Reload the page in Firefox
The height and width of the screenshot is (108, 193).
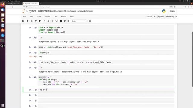point(13,7)
